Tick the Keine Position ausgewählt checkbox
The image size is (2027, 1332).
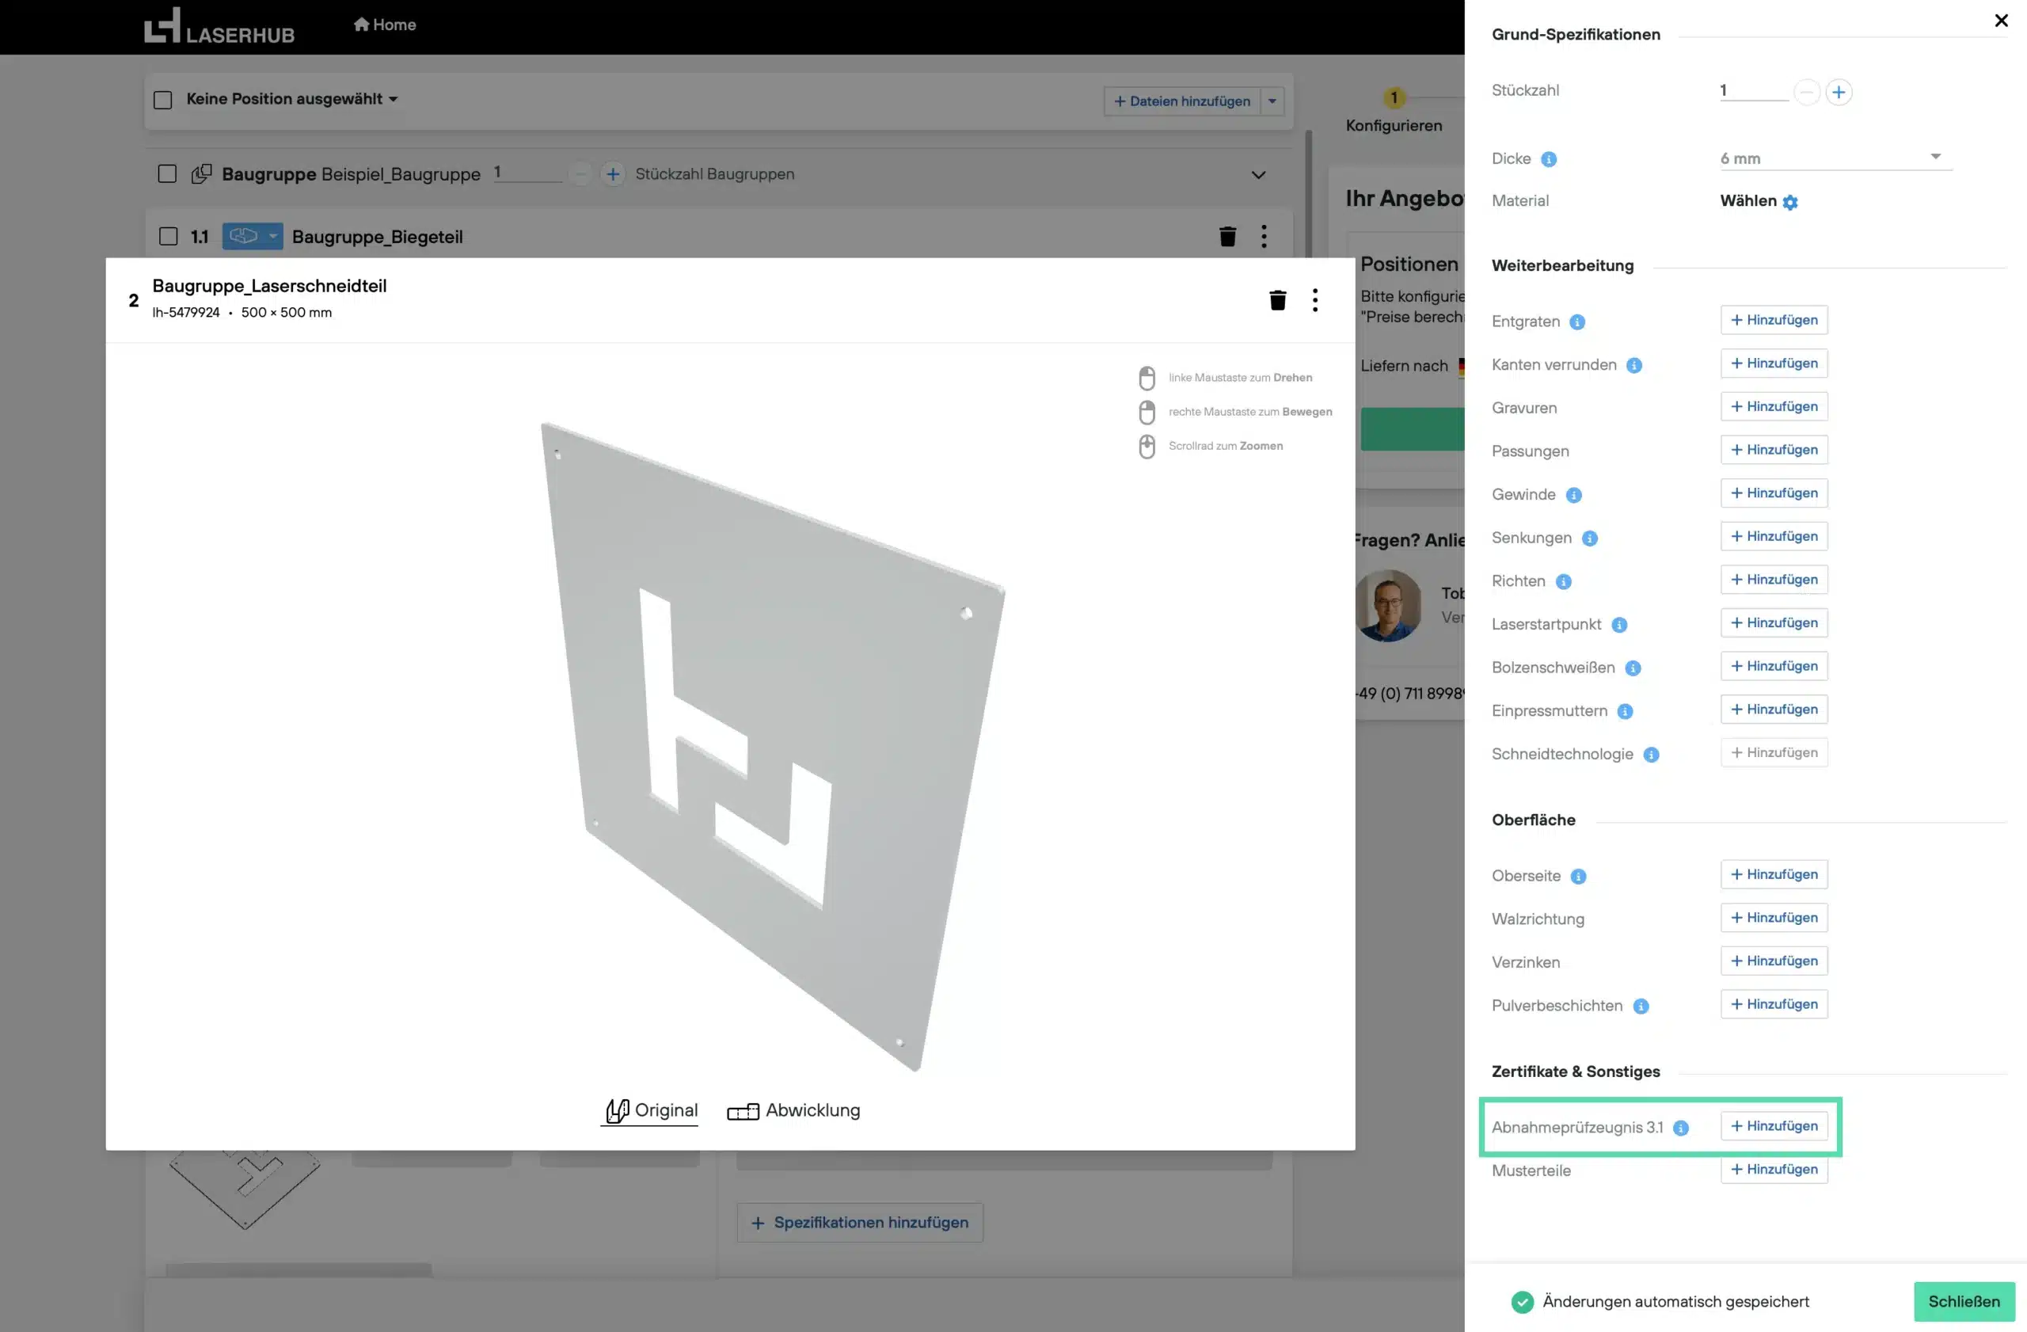click(162, 100)
